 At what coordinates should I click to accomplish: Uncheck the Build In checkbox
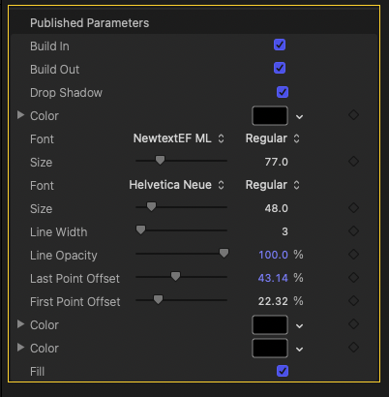(280, 45)
